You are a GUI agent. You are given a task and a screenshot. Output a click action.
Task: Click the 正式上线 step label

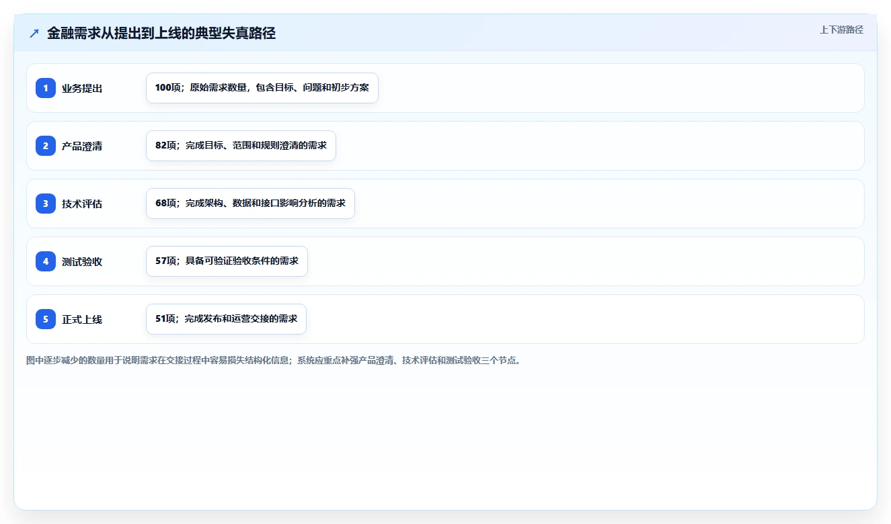[82, 319]
